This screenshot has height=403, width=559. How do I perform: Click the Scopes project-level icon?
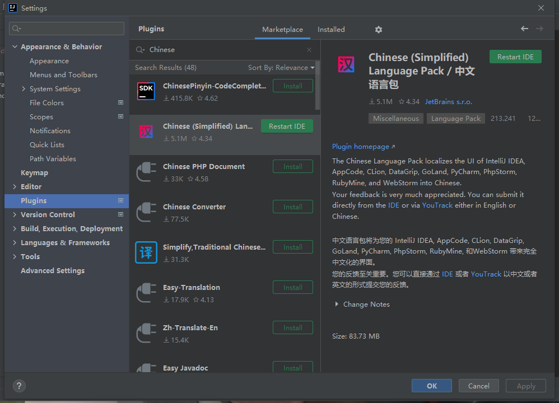(120, 116)
